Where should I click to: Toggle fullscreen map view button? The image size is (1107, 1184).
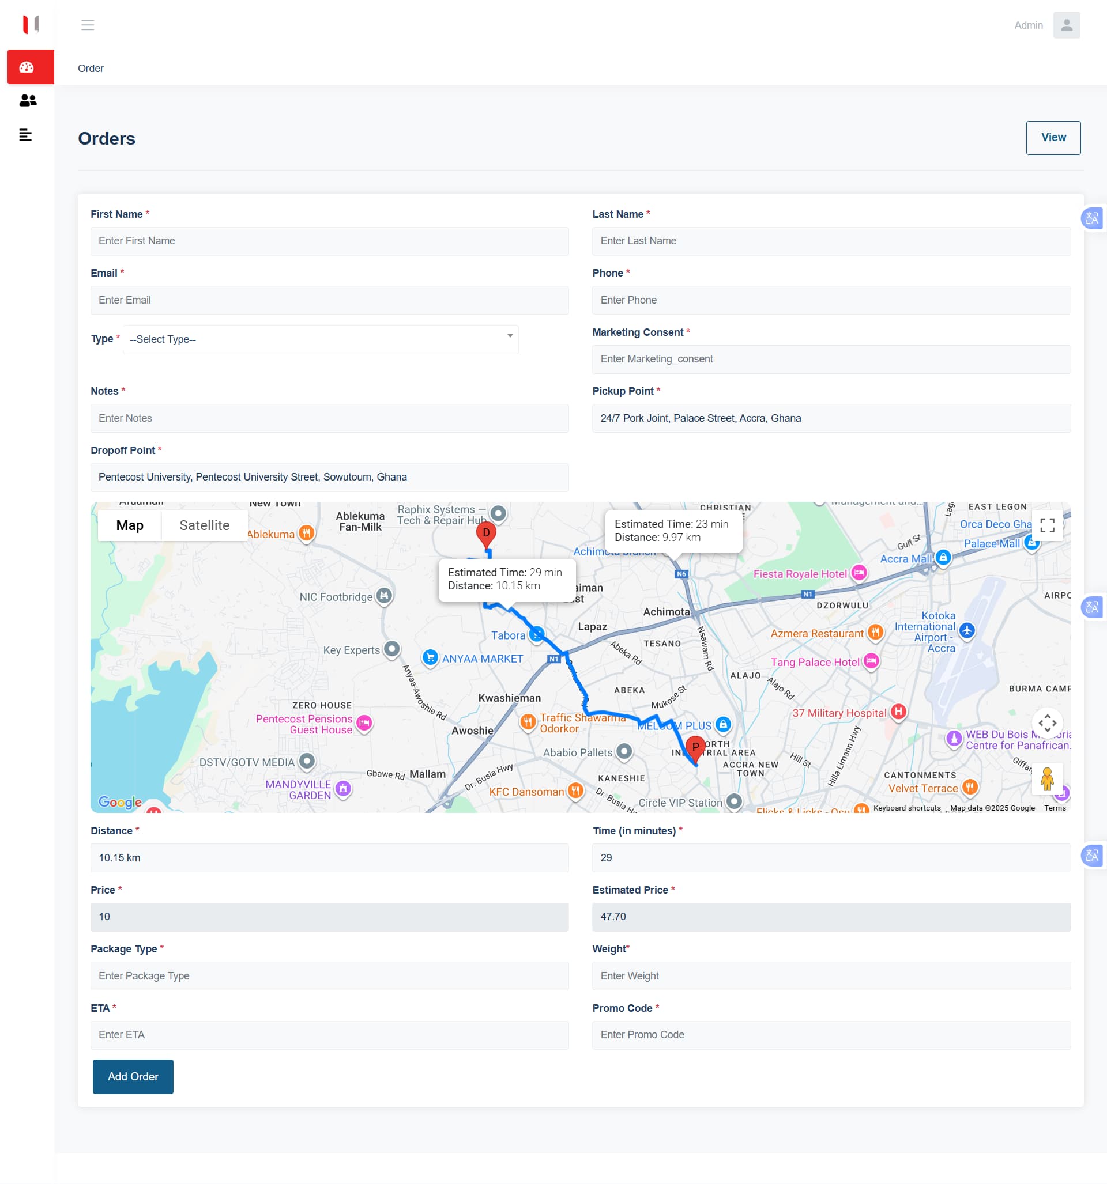point(1047,525)
